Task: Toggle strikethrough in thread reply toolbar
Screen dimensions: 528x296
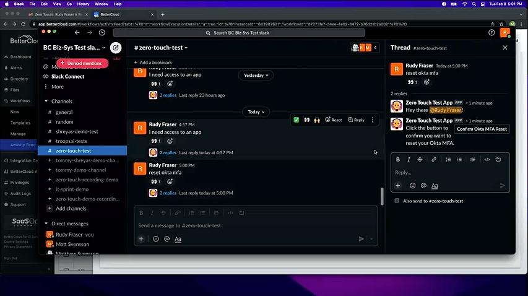Action: point(420,160)
